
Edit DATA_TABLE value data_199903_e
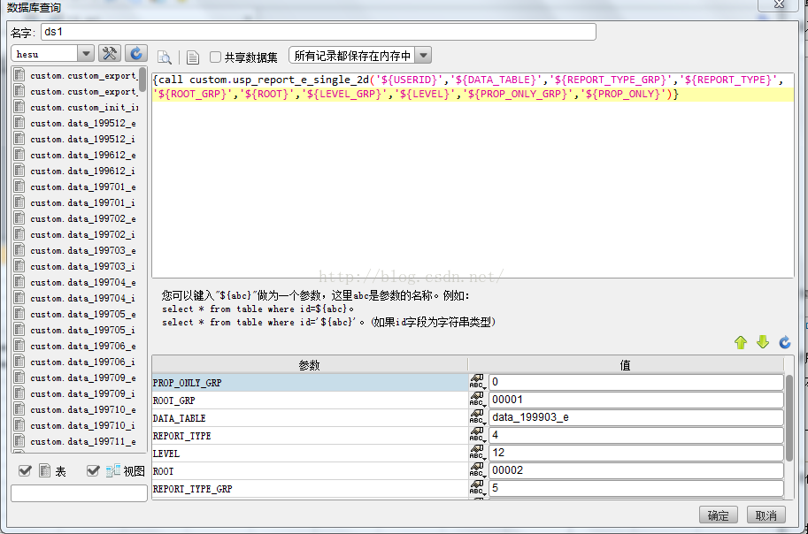(x=636, y=417)
